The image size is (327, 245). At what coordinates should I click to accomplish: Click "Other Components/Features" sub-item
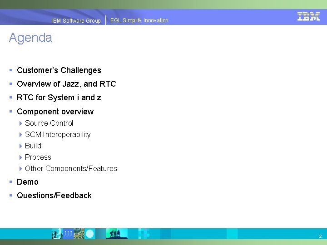click(71, 168)
